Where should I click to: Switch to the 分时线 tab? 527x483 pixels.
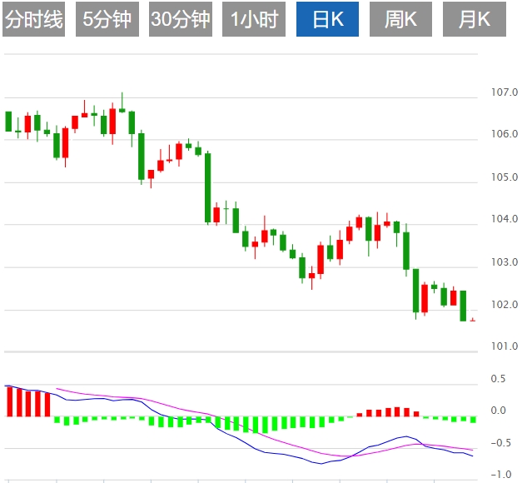[x=34, y=20]
